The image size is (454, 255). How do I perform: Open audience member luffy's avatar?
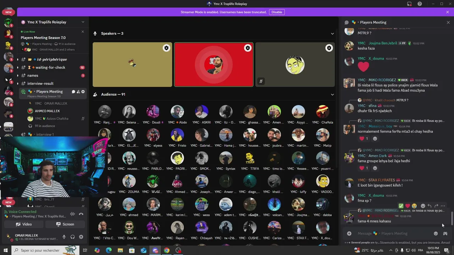tap(298, 181)
